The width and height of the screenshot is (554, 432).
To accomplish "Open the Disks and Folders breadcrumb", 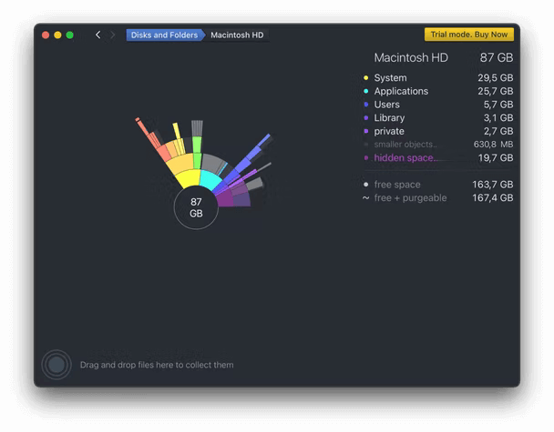I will 165,35.
